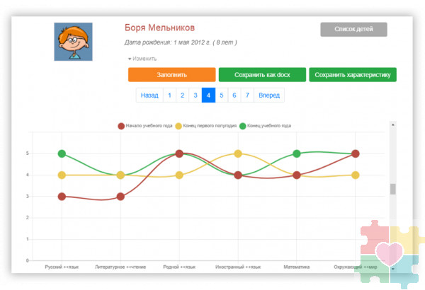Click Сохранить как docx button
This screenshot has height=290, width=425.
[261, 75]
